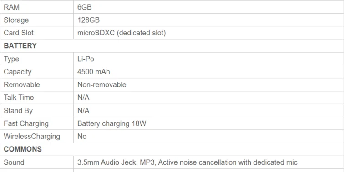Click the Capacity label

[x=18, y=72]
